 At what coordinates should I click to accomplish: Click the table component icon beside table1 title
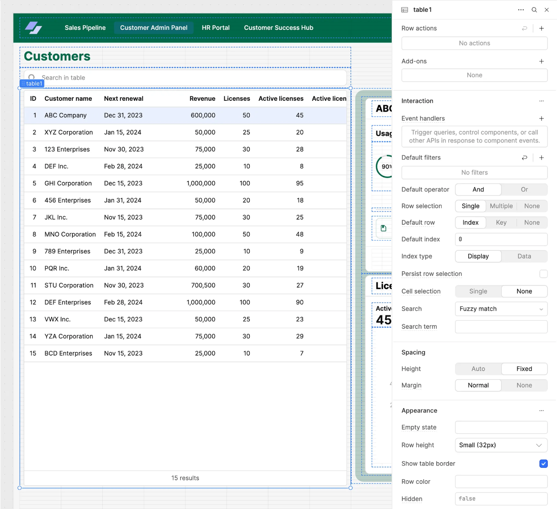click(405, 10)
